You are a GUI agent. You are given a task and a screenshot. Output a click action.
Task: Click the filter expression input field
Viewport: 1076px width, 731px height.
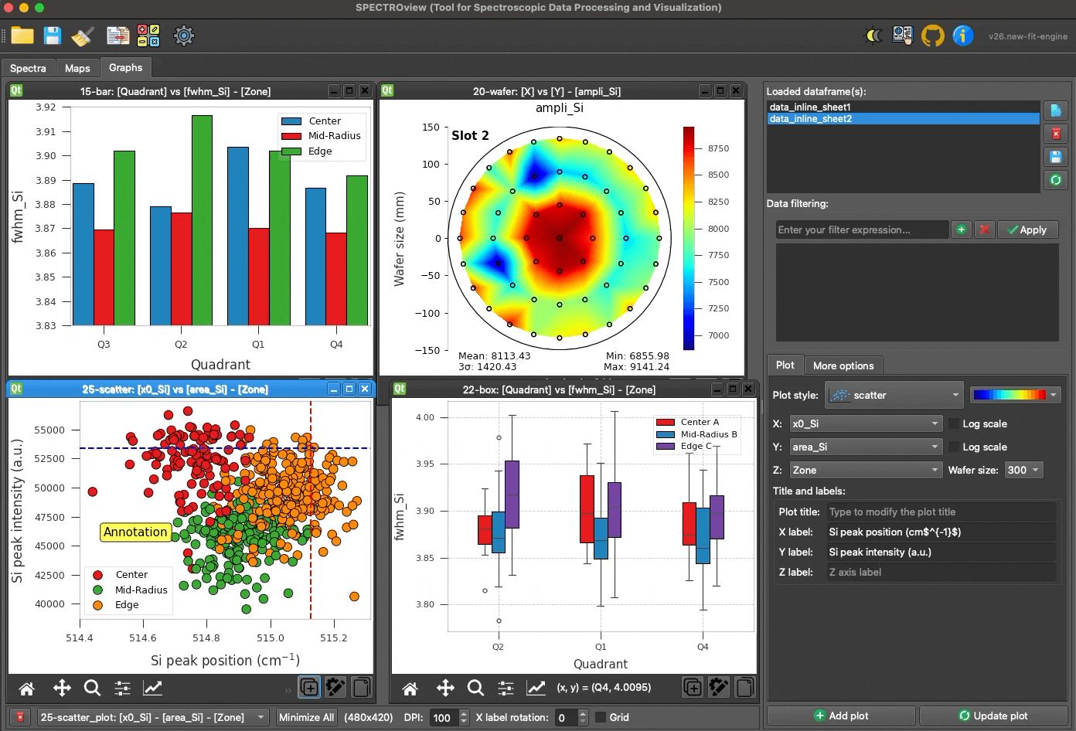pyautogui.click(x=862, y=229)
